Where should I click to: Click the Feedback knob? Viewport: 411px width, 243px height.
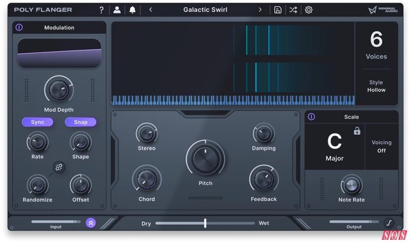(x=264, y=180)
